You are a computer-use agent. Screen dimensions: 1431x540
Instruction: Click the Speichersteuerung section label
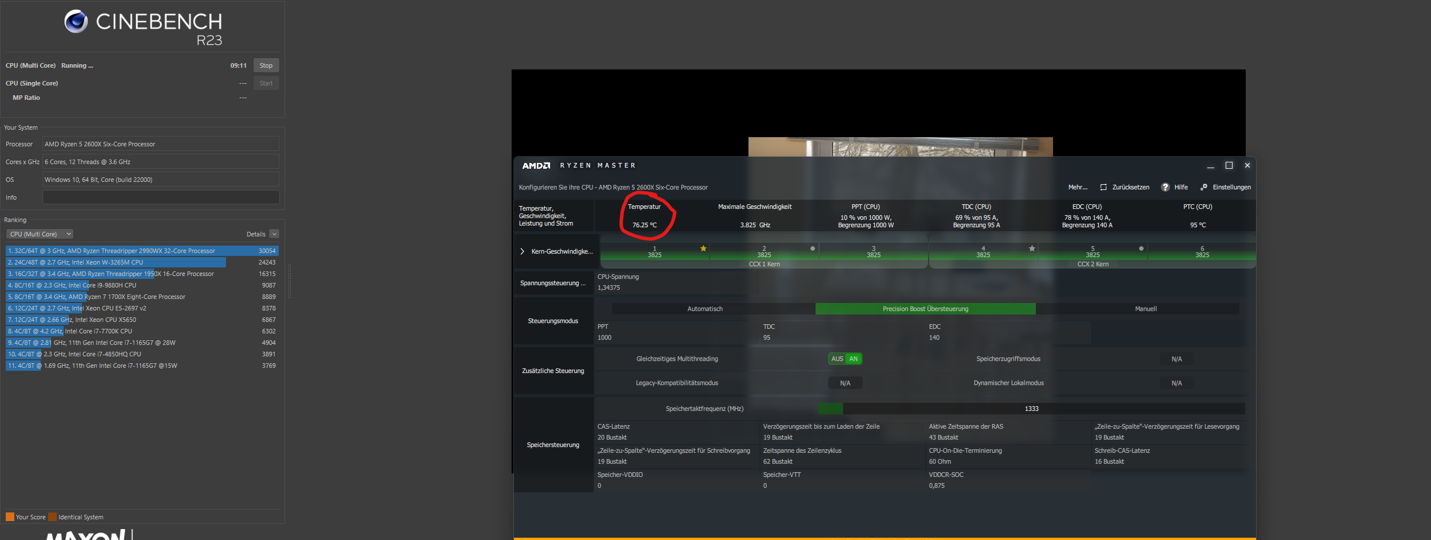click(553, 445)
